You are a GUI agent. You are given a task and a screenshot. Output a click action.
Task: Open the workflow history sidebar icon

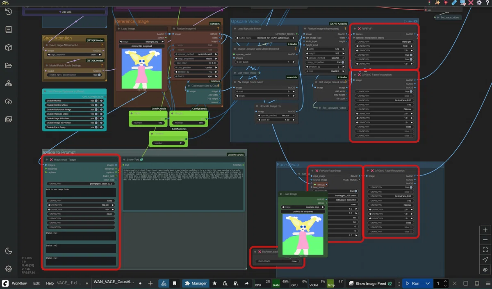click(x=8, y=12)
